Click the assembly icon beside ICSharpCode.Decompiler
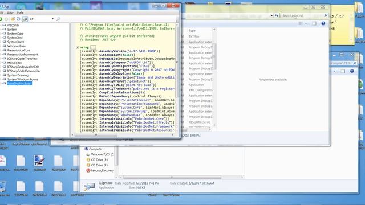The height and width of the screenshot is (205, 365). click(4, 71)
